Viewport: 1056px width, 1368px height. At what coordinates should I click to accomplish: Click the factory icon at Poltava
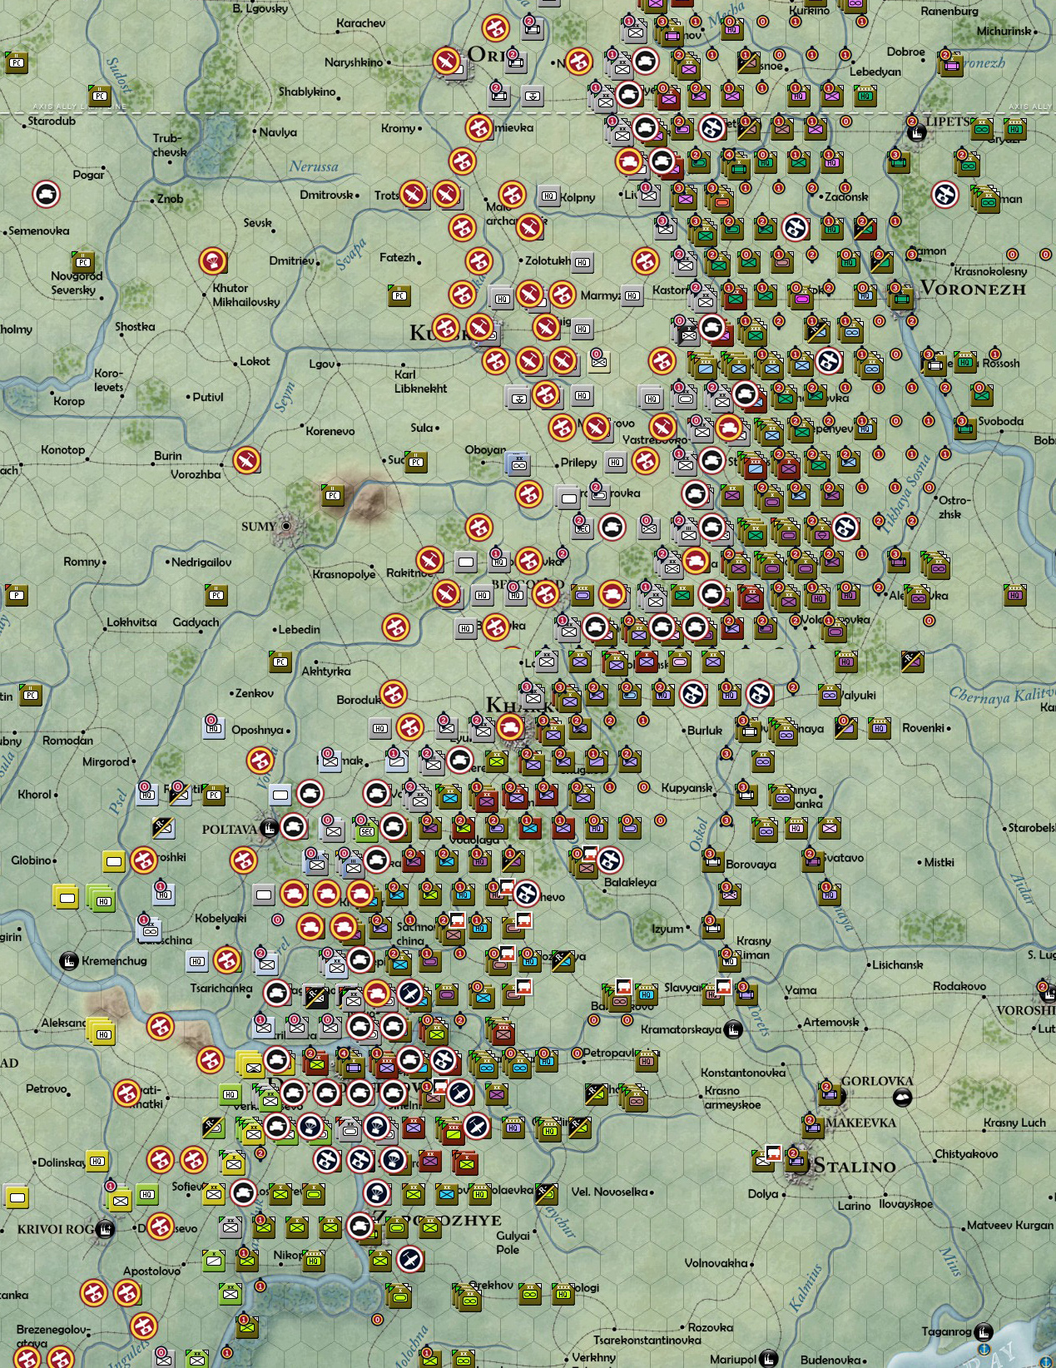(x=268, y=828)
